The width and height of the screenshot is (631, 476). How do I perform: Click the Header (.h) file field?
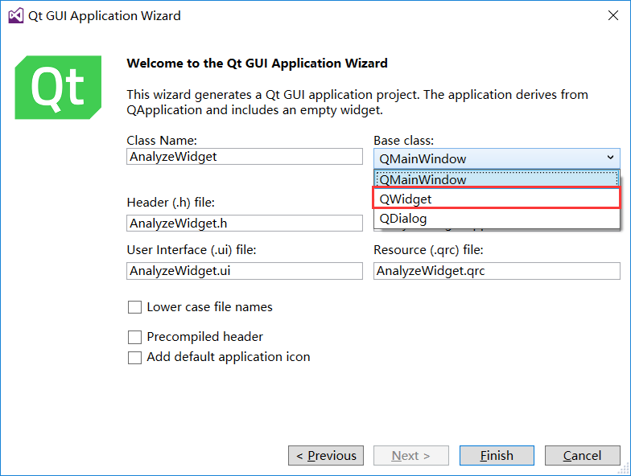click(245, 224)
